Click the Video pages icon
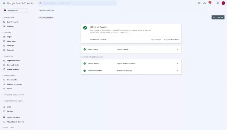Image resolution: width=227 pixels, height=130 pixels. 4,41
